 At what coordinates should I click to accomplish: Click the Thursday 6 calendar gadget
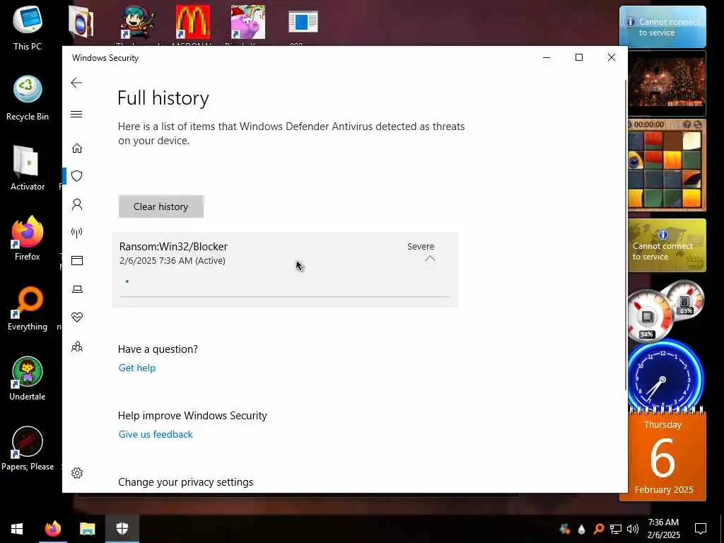662,456
